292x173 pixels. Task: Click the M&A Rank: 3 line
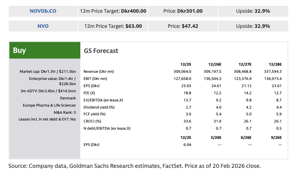64,112
